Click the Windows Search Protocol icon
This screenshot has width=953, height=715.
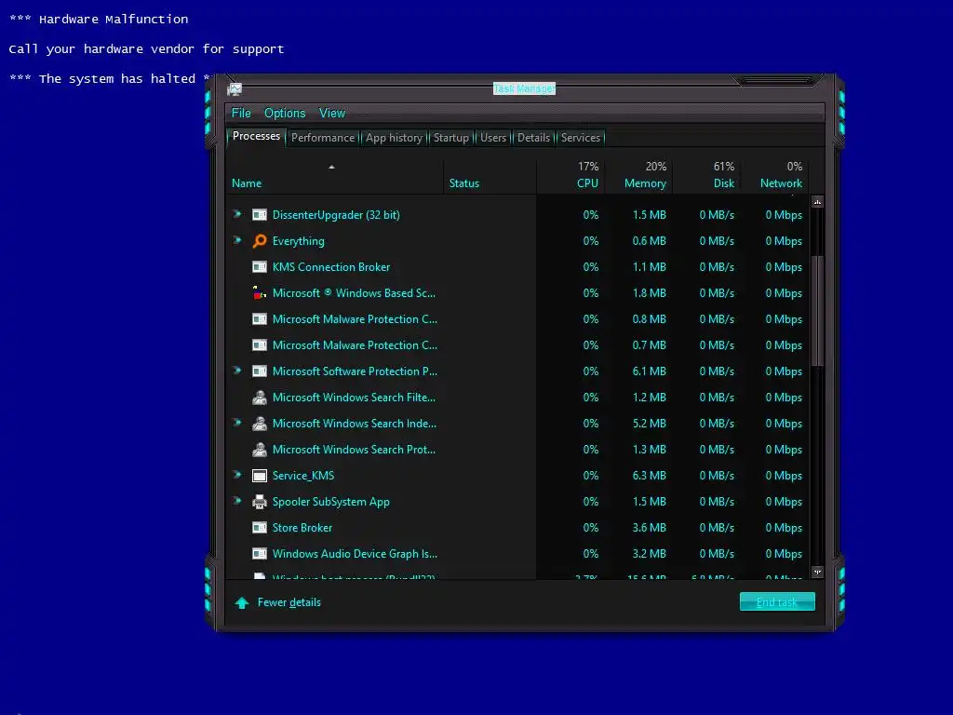pos(260,450)
